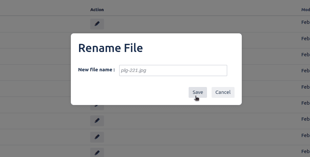
Task: Click the Feb date in the third row
Action: click(x=305, y=55)
